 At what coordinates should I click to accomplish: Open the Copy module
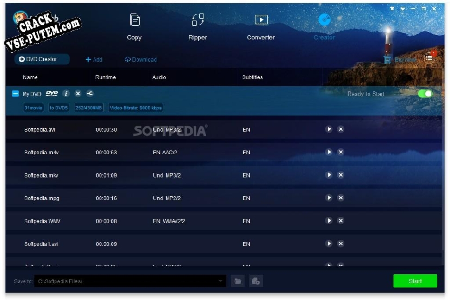pyautogui.click(x=134, y=27)
